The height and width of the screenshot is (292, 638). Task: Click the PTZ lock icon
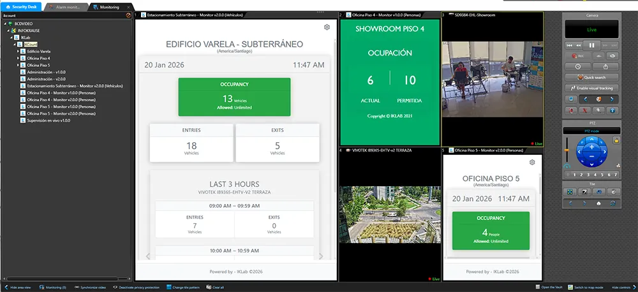click(x=616, y=140)
